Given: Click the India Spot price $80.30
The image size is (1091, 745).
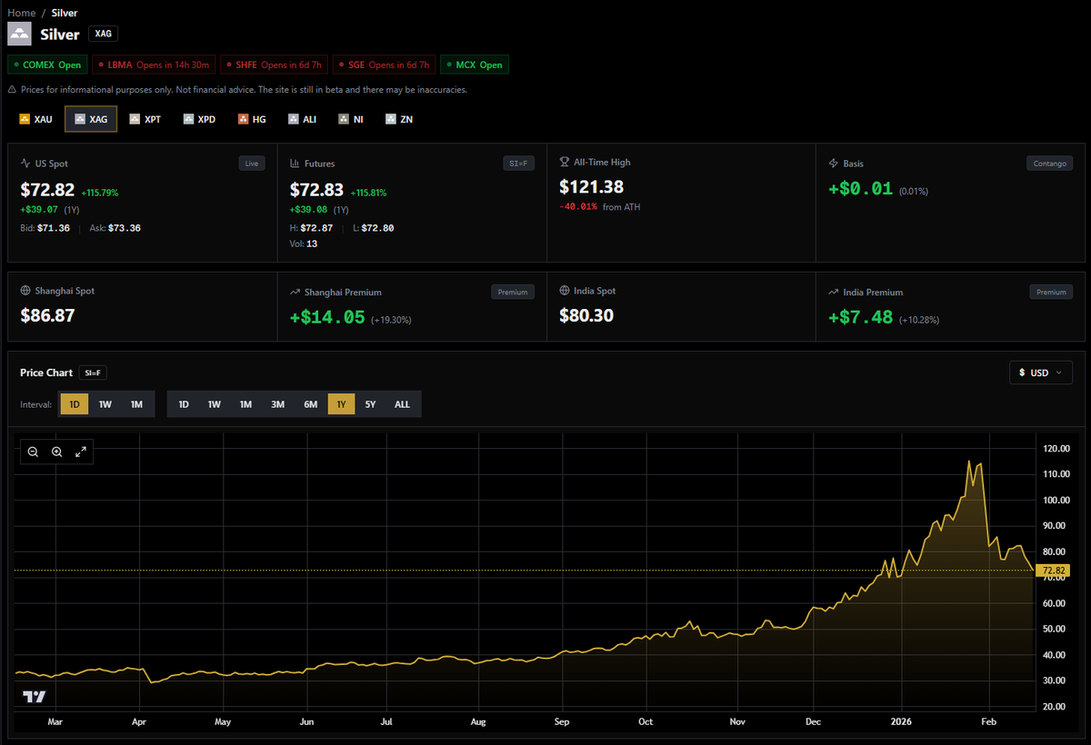Looking at the screenshot, I should pos(586,315).
